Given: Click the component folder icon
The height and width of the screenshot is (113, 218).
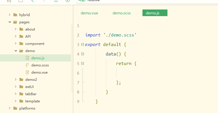Looking at the screenshot, I should tap(21, 43).
